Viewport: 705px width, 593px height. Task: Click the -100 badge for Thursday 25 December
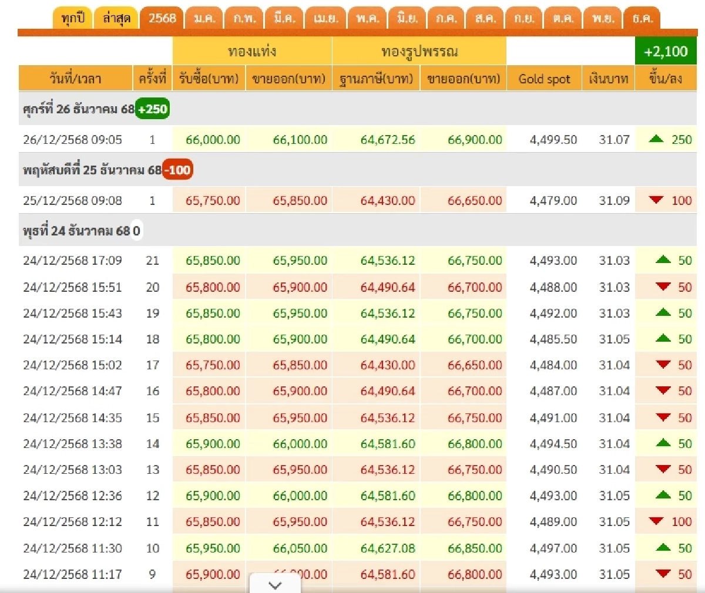point(179,170)
